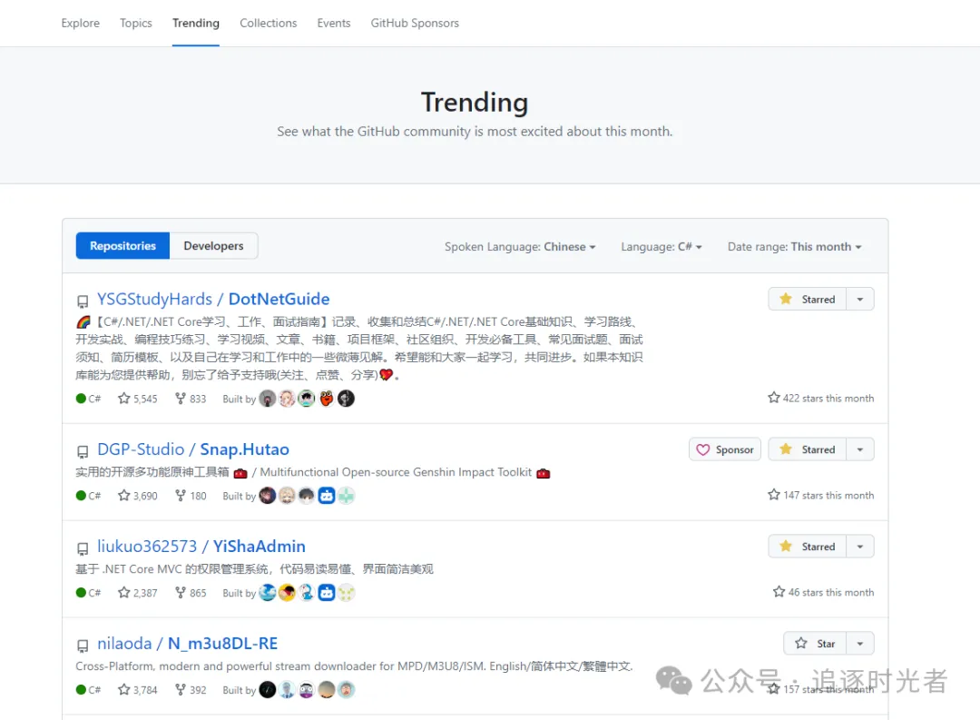Screen dimensions: 980x720
Task: View DotNetGuide stargazers count 5,545
Action: click(x=138, y=399)
